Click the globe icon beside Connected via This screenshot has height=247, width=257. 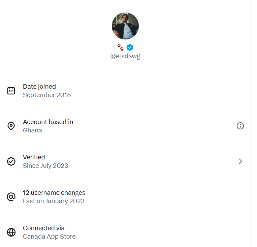[11, 232]
